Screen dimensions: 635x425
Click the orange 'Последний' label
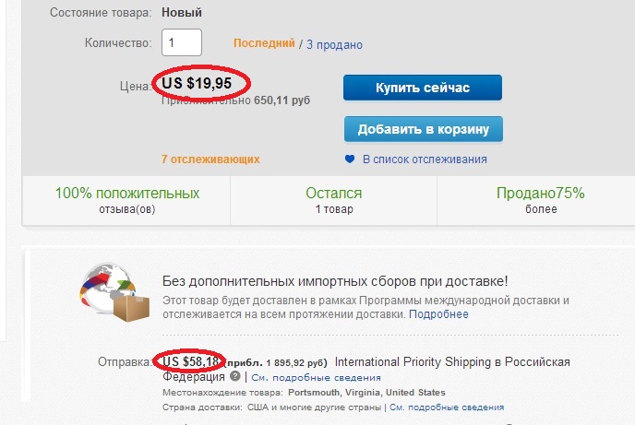[264, 43]
